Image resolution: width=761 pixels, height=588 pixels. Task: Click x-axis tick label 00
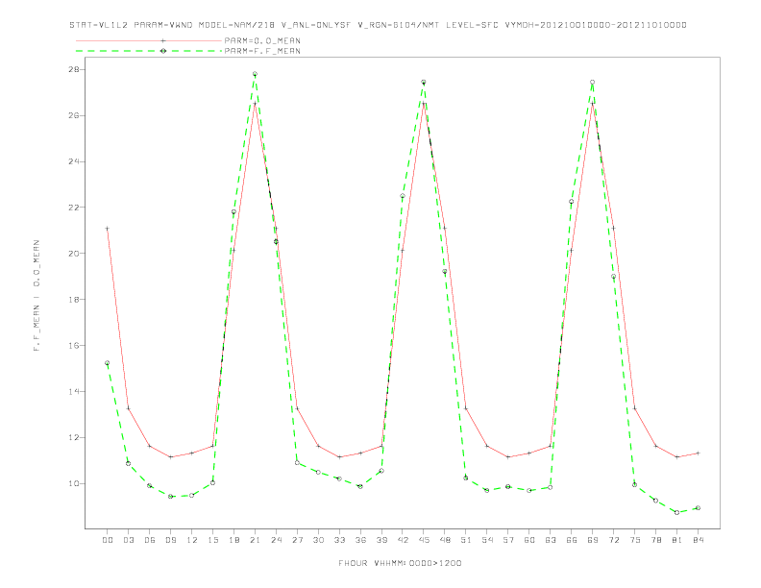[108, 540]
